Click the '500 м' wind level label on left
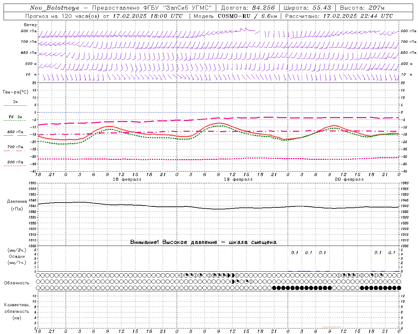 click(31, 64)
